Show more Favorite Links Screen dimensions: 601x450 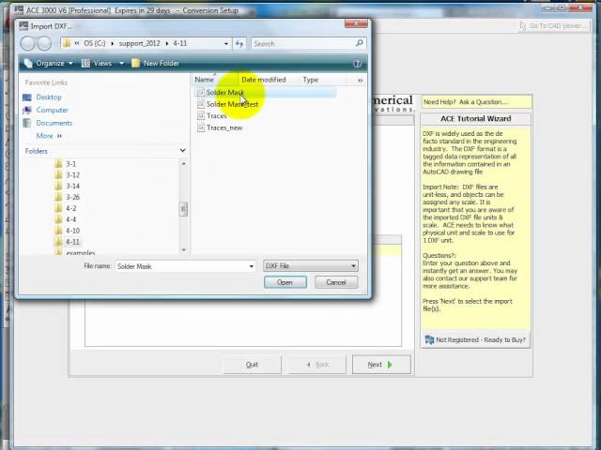coord(49,136)
